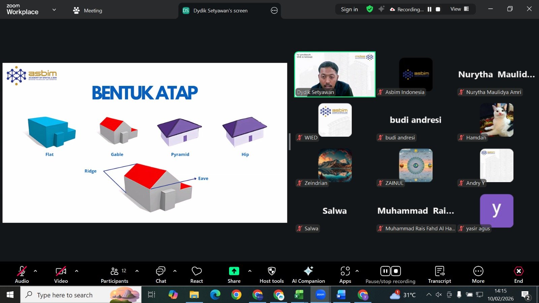
Task: Turn on camera with Video button
Action: pyautogui.click(x=61, y=275)
